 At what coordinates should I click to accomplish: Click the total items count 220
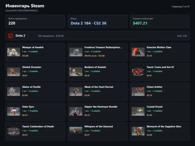point(12,23)
